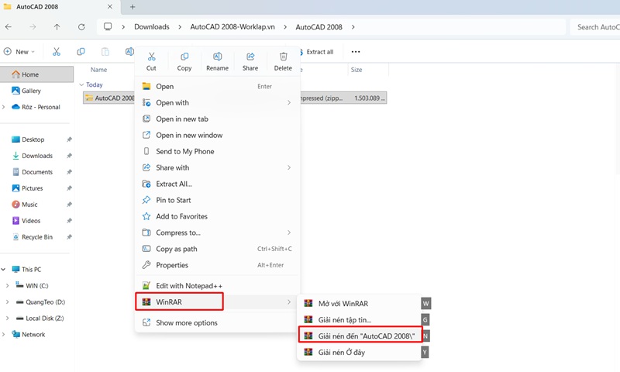Click the paste icon in Explorer toolbar
The height and width of the screenshot is (372, 620).
(105, 51)
